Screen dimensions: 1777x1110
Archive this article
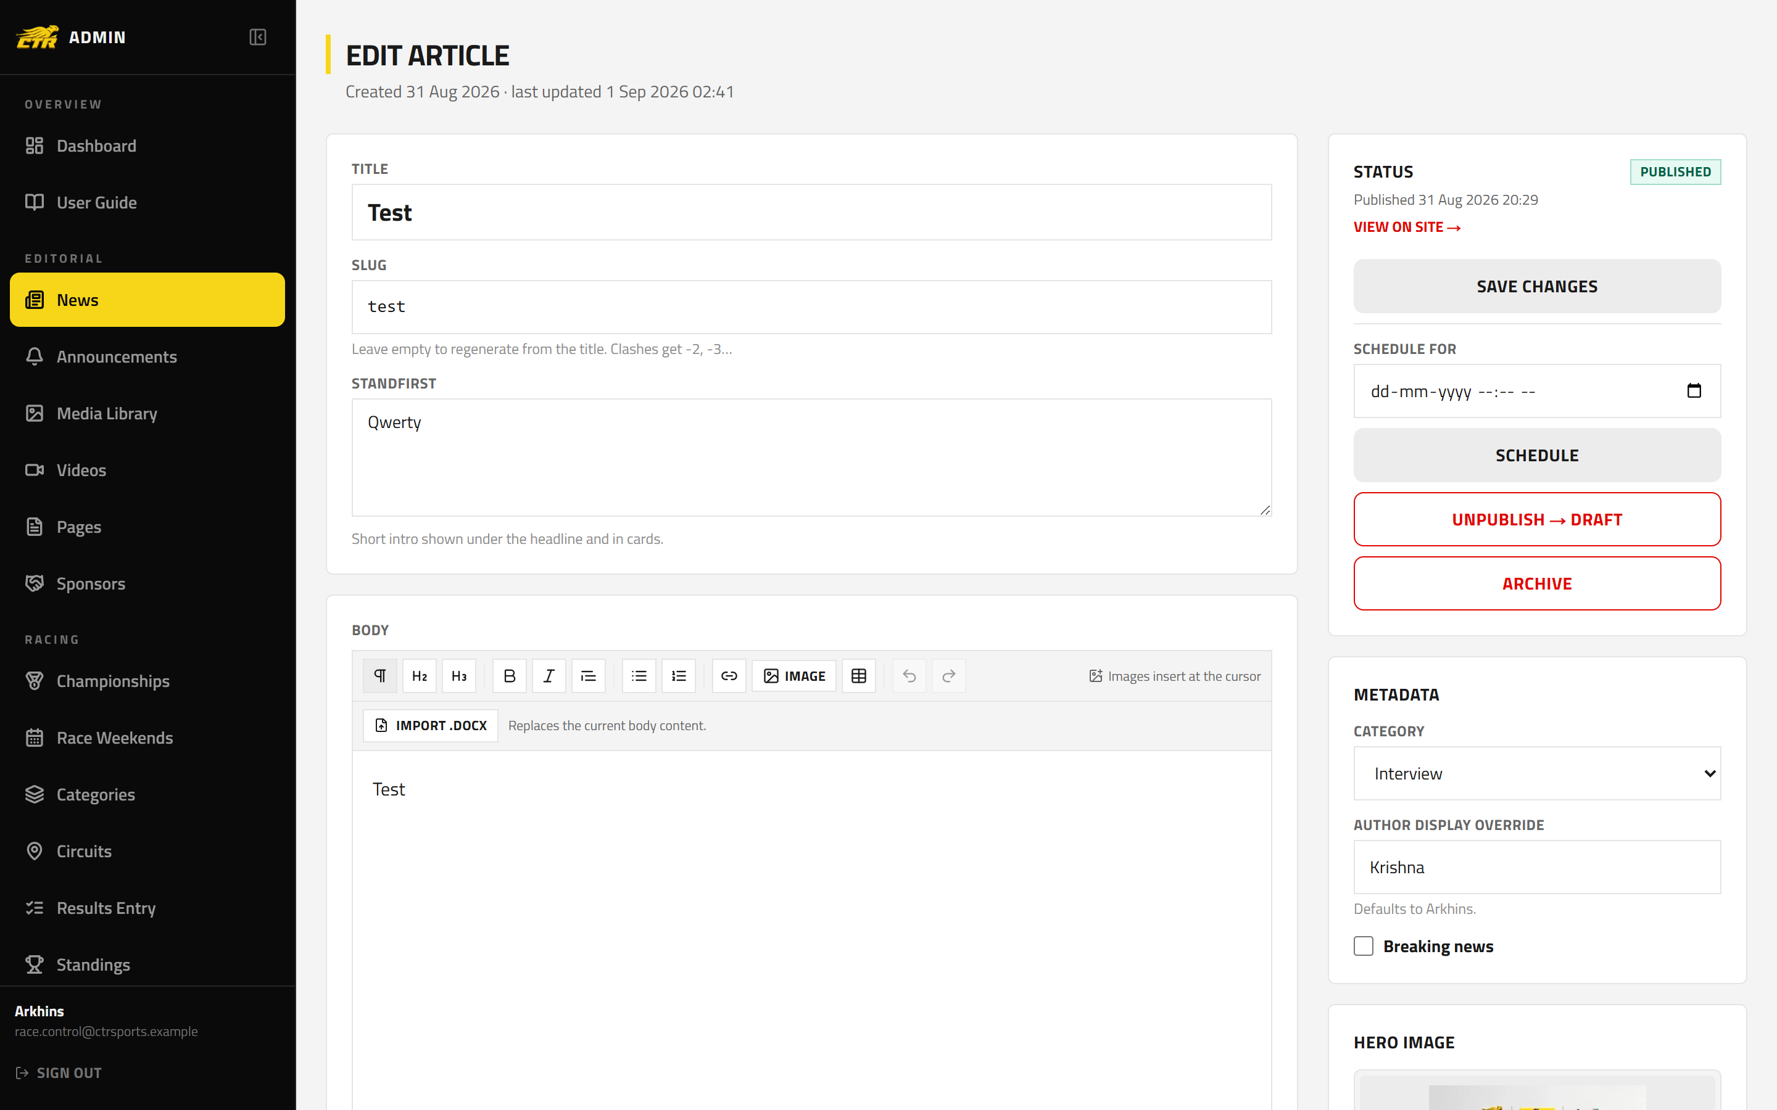[x=1537, y=583]
